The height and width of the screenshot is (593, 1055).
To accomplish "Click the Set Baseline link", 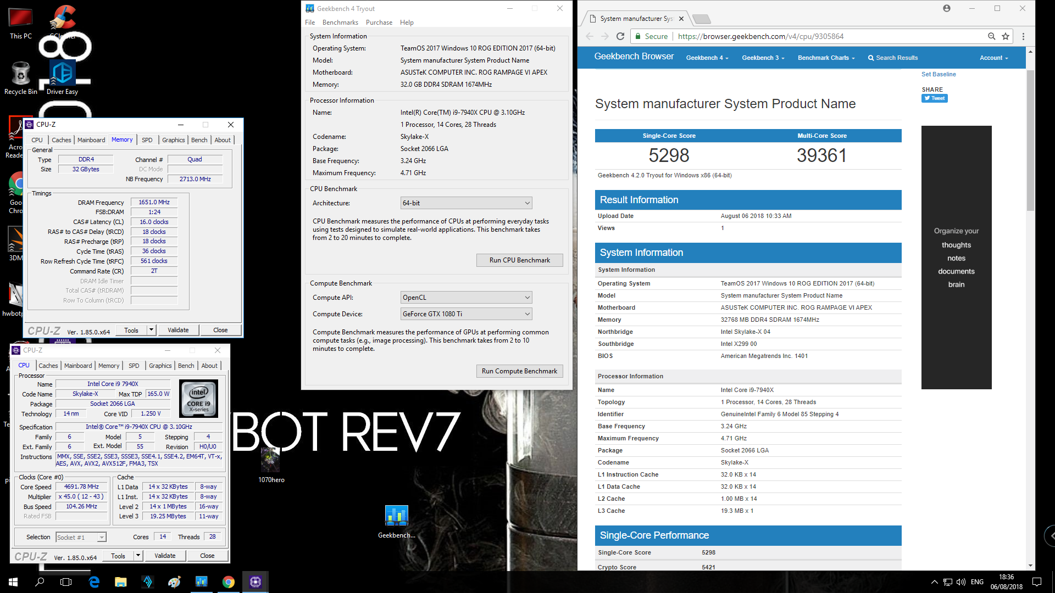I will [x=939, y=74].
